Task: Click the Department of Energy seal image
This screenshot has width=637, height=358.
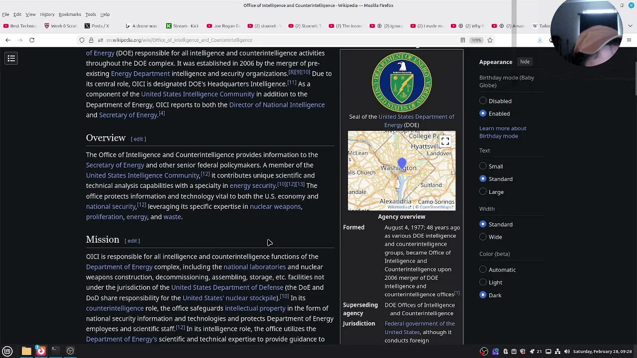Action: (402, 82)
